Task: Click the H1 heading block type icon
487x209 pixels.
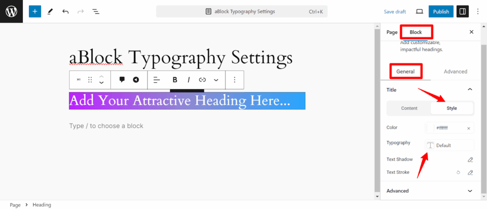Action: point(79,80)
